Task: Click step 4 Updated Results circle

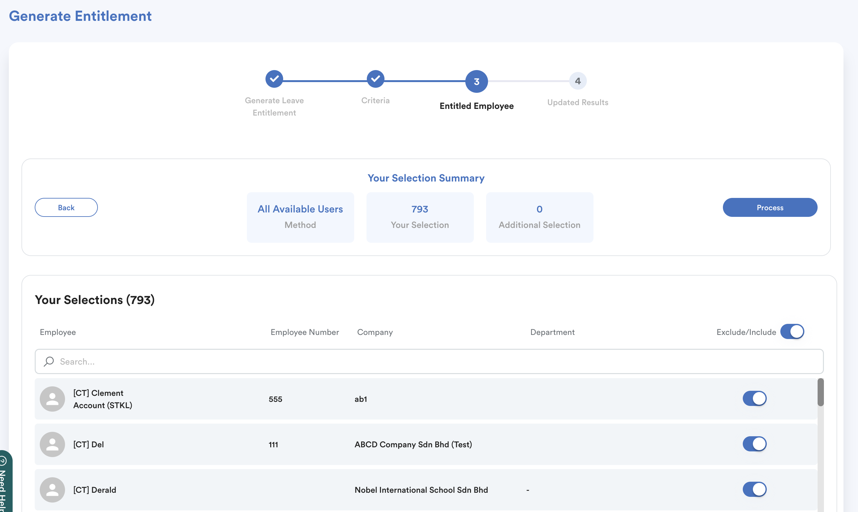Action: click(x=577, y=81)
